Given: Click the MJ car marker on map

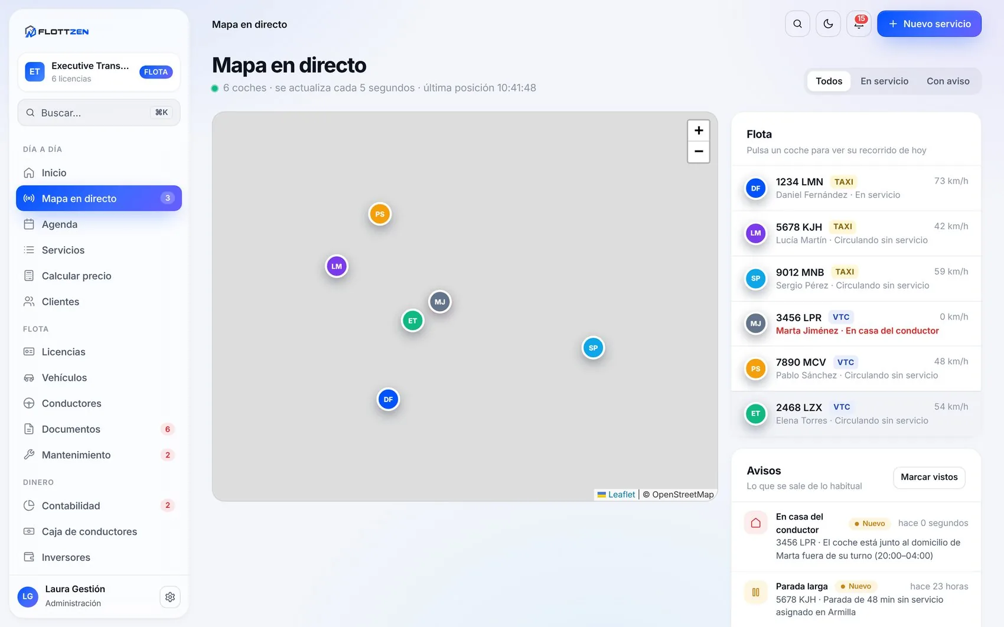Looking at the screenshot, I should 440,302.
